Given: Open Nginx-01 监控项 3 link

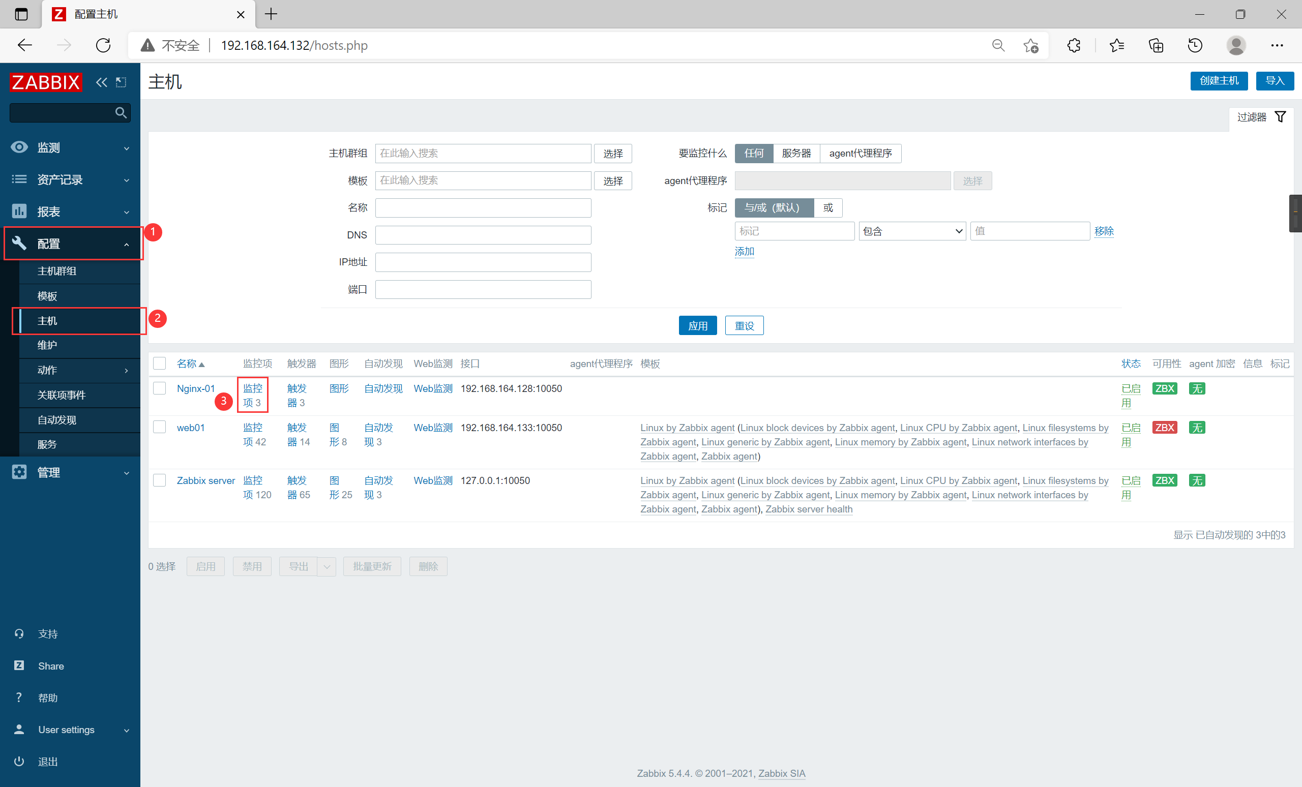Looking at the screenshot, I should click(x=253, y=395).
